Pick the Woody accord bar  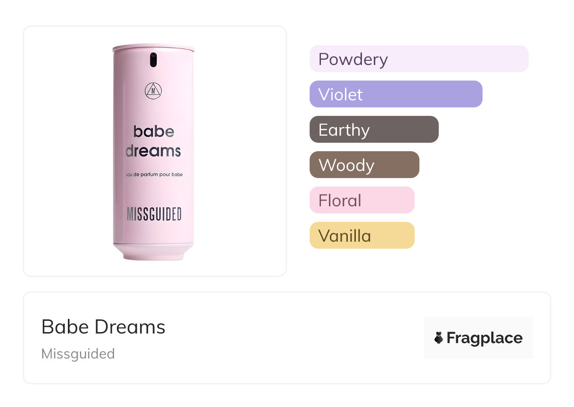click(x=364, y=165)
